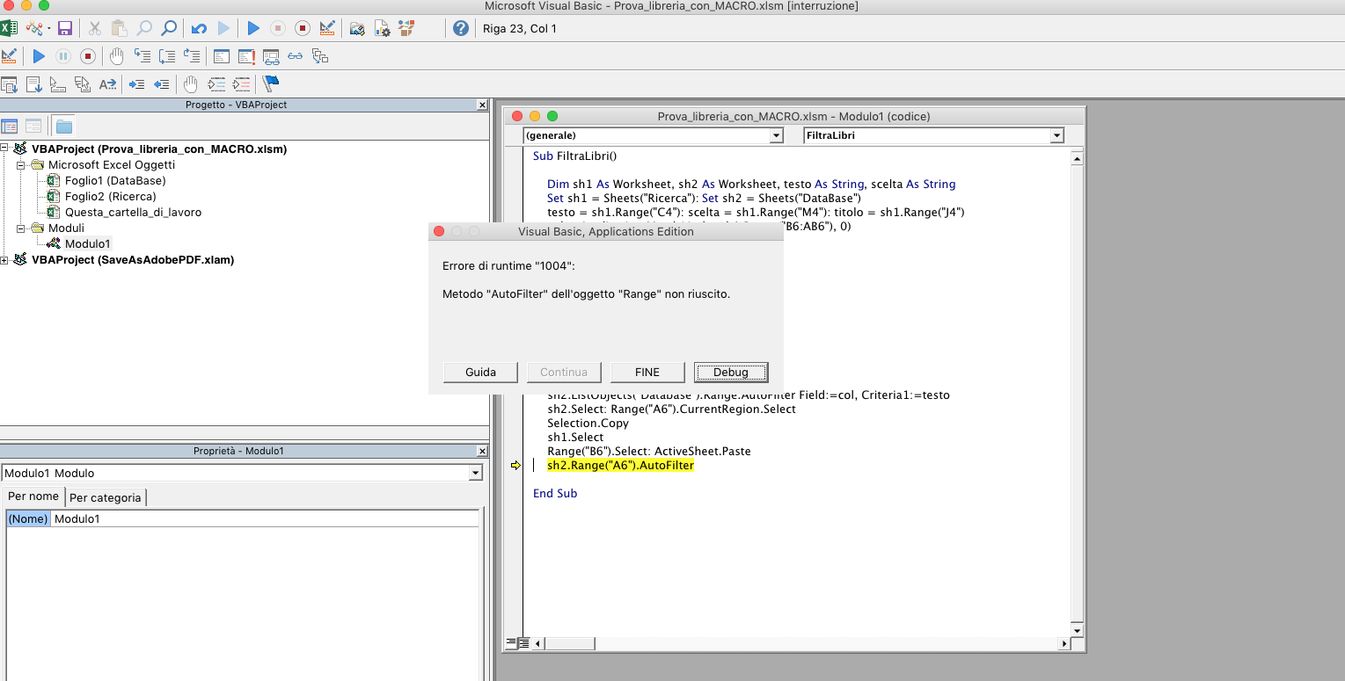Click the highlighted line sh2.Range("A6").AutoFilter

point(620,465)
